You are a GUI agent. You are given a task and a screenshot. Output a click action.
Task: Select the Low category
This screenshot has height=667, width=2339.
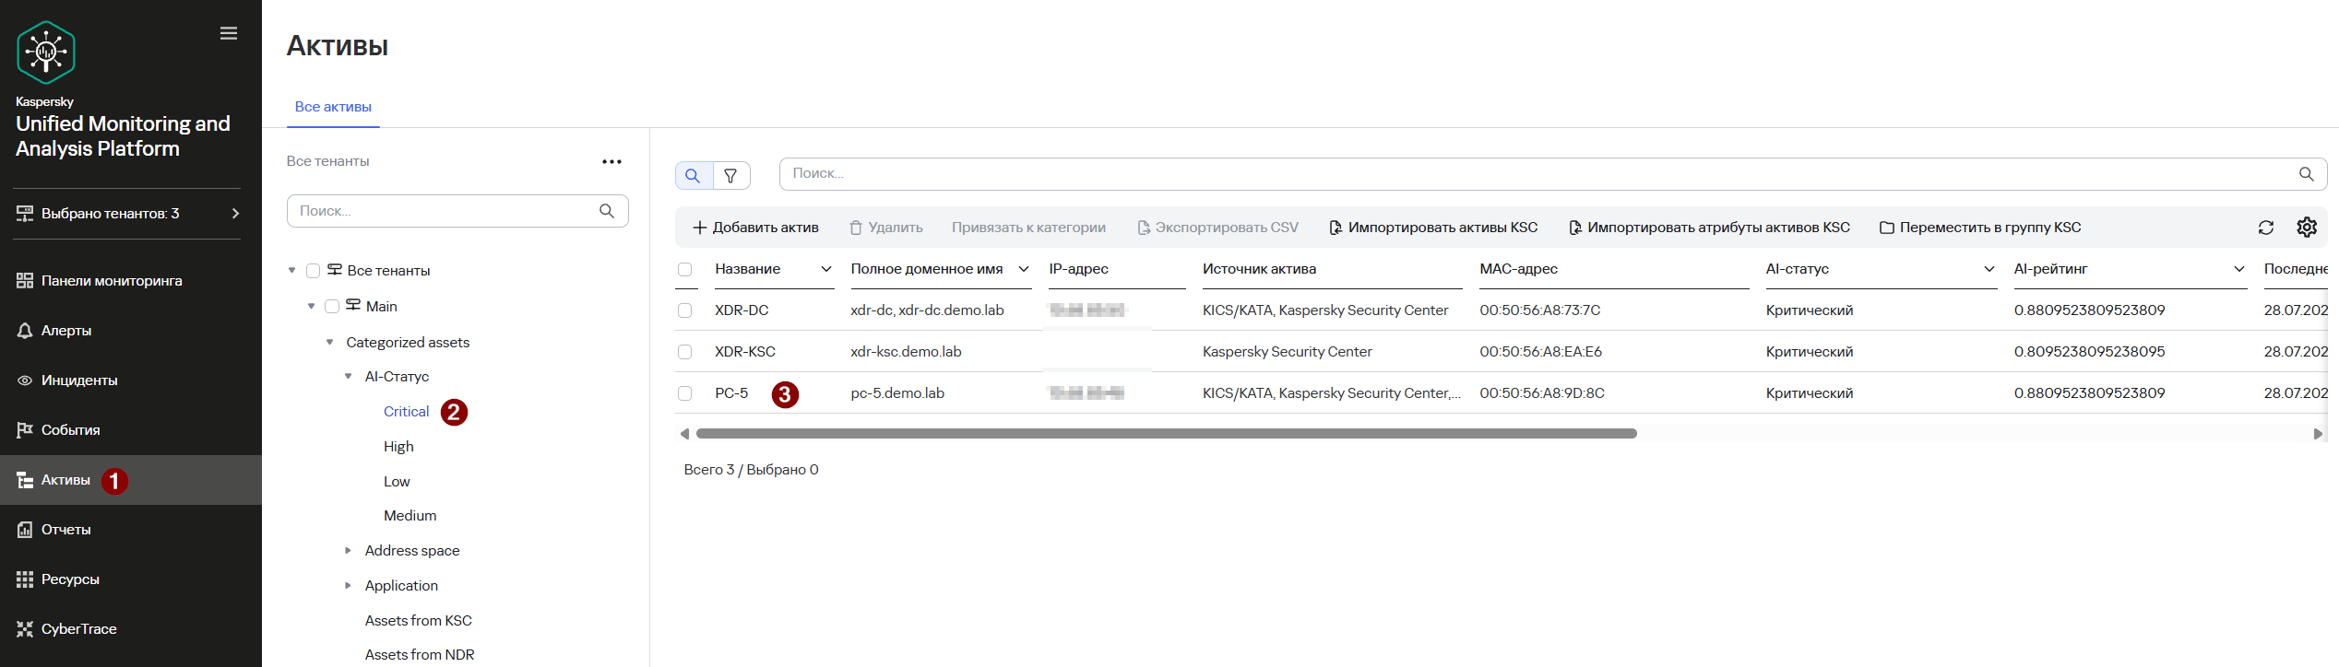pos(397,481)
